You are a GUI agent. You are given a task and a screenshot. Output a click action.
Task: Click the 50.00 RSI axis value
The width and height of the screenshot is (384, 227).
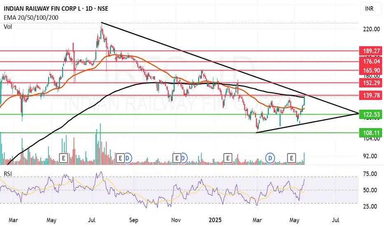point(370,190)
